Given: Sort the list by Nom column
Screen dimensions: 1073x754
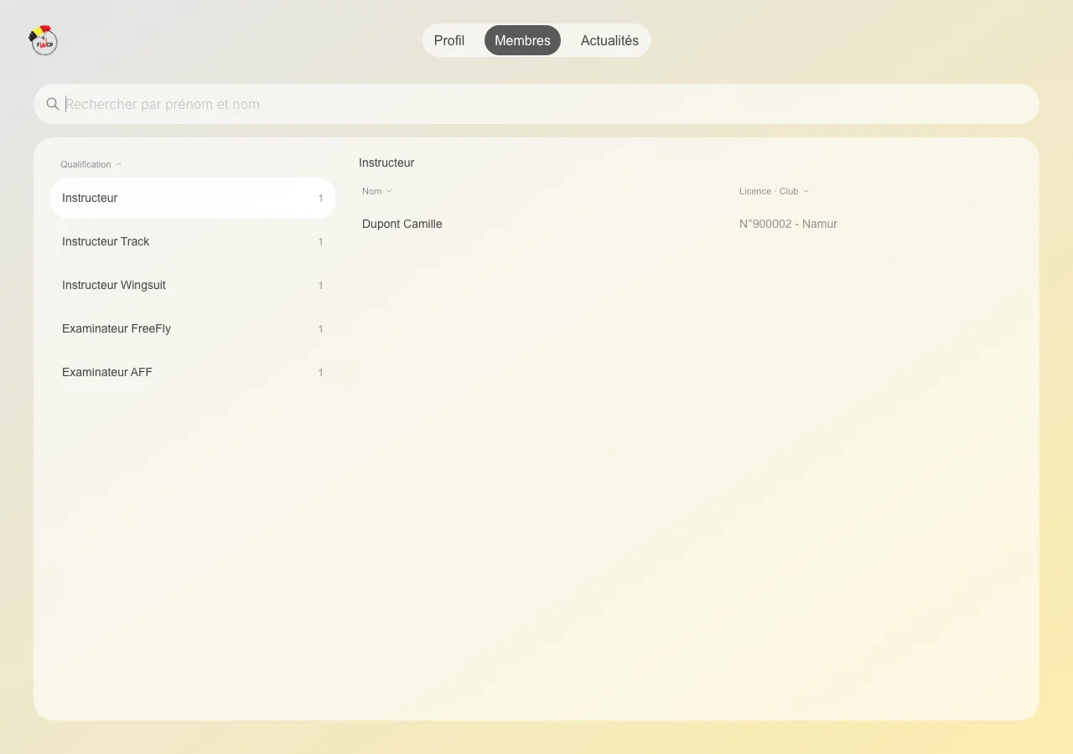Looking at the screenshot, I should tap(377, 191).
